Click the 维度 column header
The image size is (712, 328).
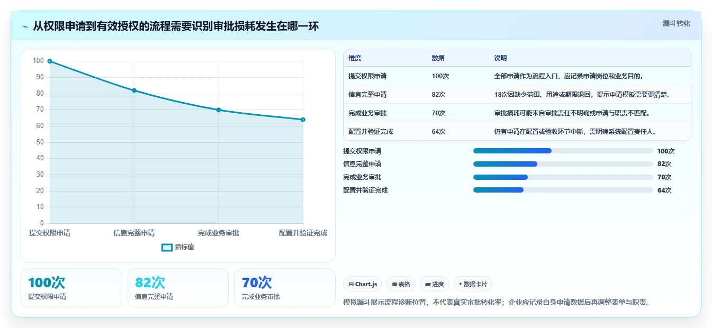[x=355, y=58]
